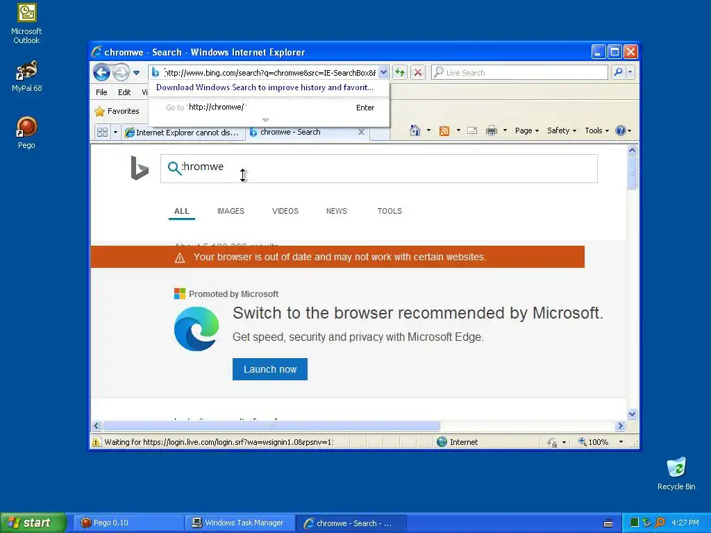The height and width of the screenshot is (533, 711).
Task: Select the VIDEOS results tab
Action: click(285, 211)
